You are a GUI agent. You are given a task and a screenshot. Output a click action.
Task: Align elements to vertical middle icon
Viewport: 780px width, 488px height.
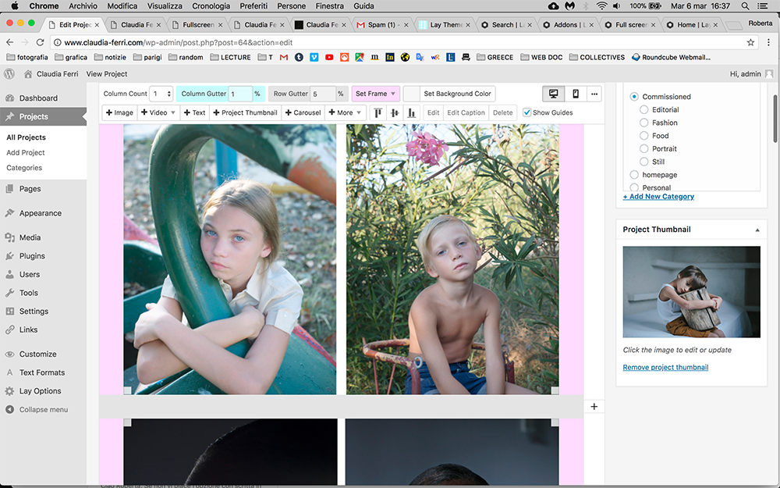[x=395, y=112]
